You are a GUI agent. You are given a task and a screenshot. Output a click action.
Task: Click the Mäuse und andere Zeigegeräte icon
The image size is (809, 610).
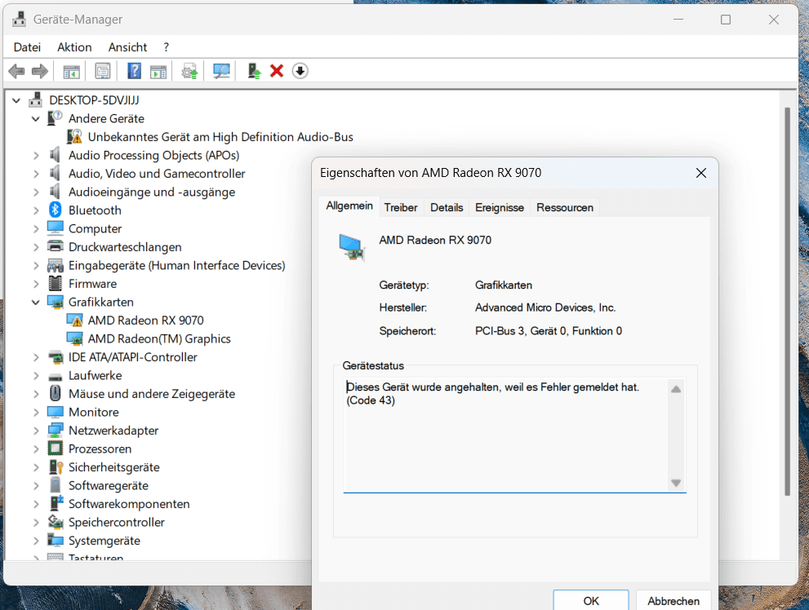point(56,393)
